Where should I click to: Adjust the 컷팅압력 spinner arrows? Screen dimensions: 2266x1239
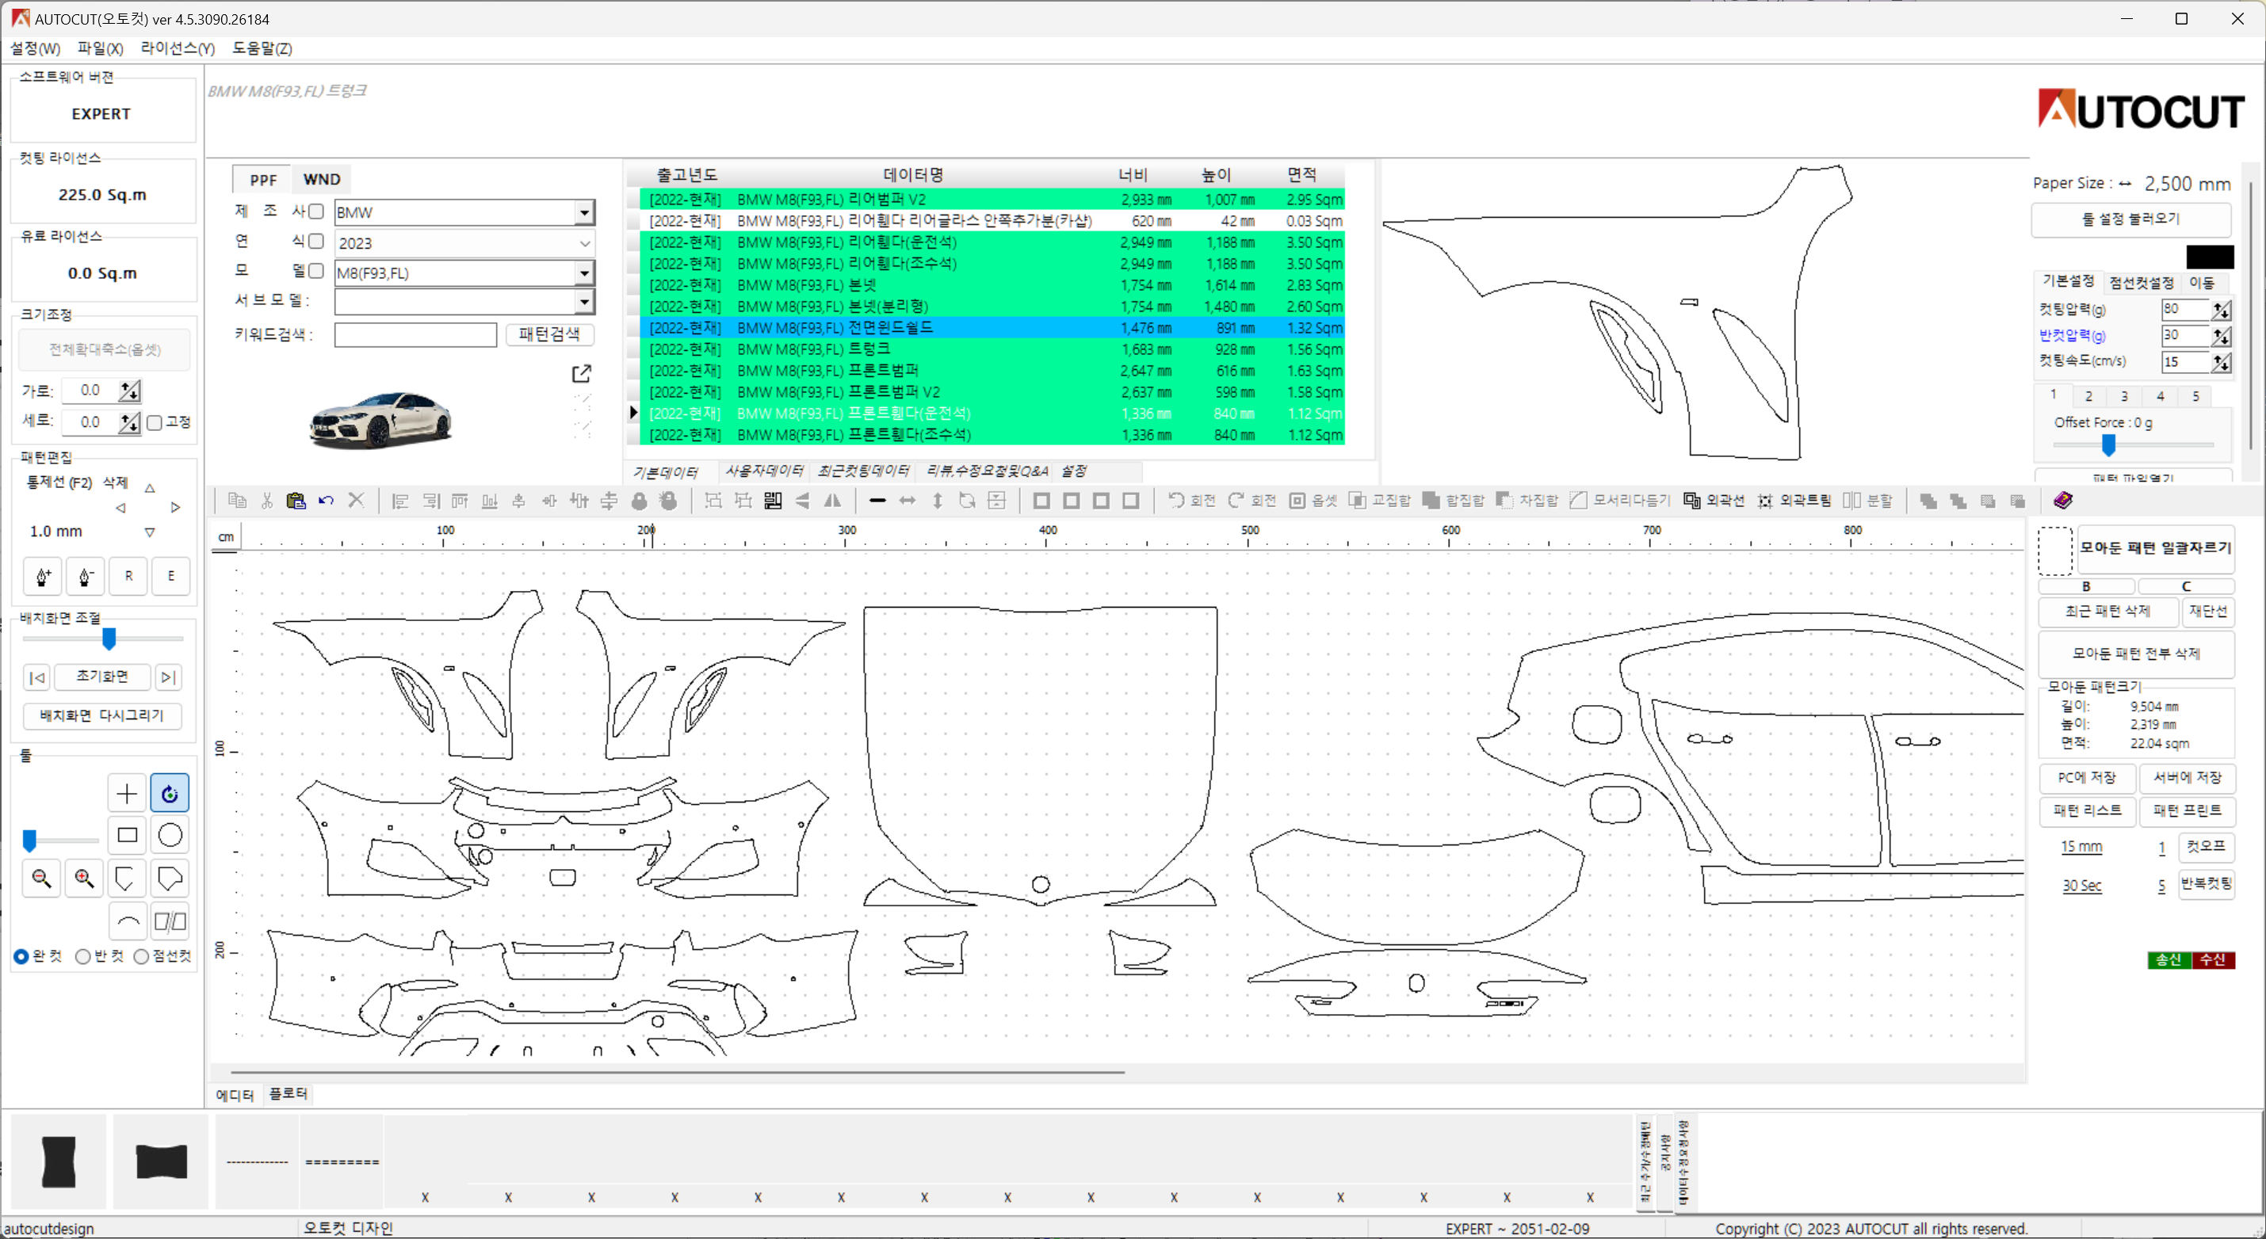click(2221, 310)
